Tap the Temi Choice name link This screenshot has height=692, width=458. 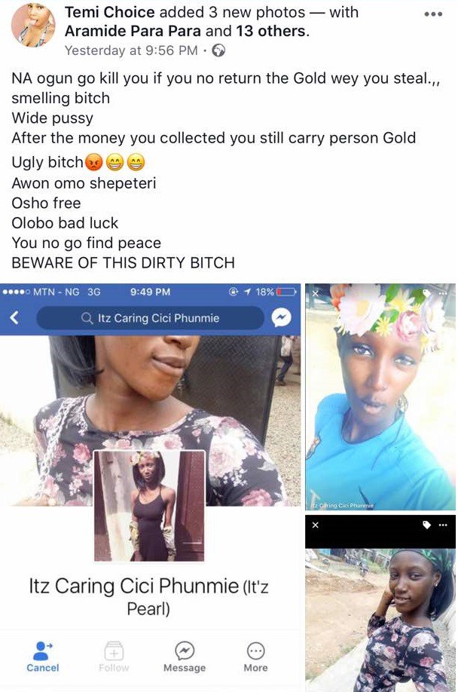(x=110, y=12)
